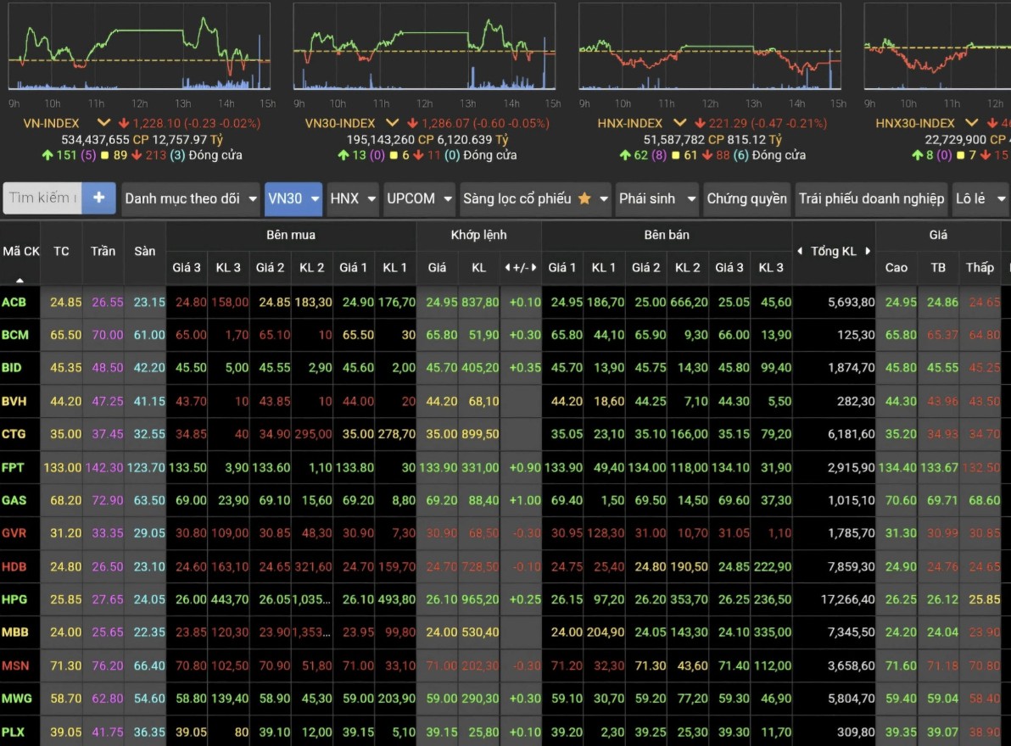The image size is (1011, 746).
Task: Expand the VN30-INDEX chevron arrow
Action: click(393, 123)
